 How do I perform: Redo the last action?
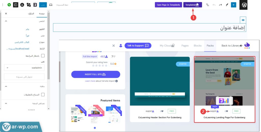220,5
